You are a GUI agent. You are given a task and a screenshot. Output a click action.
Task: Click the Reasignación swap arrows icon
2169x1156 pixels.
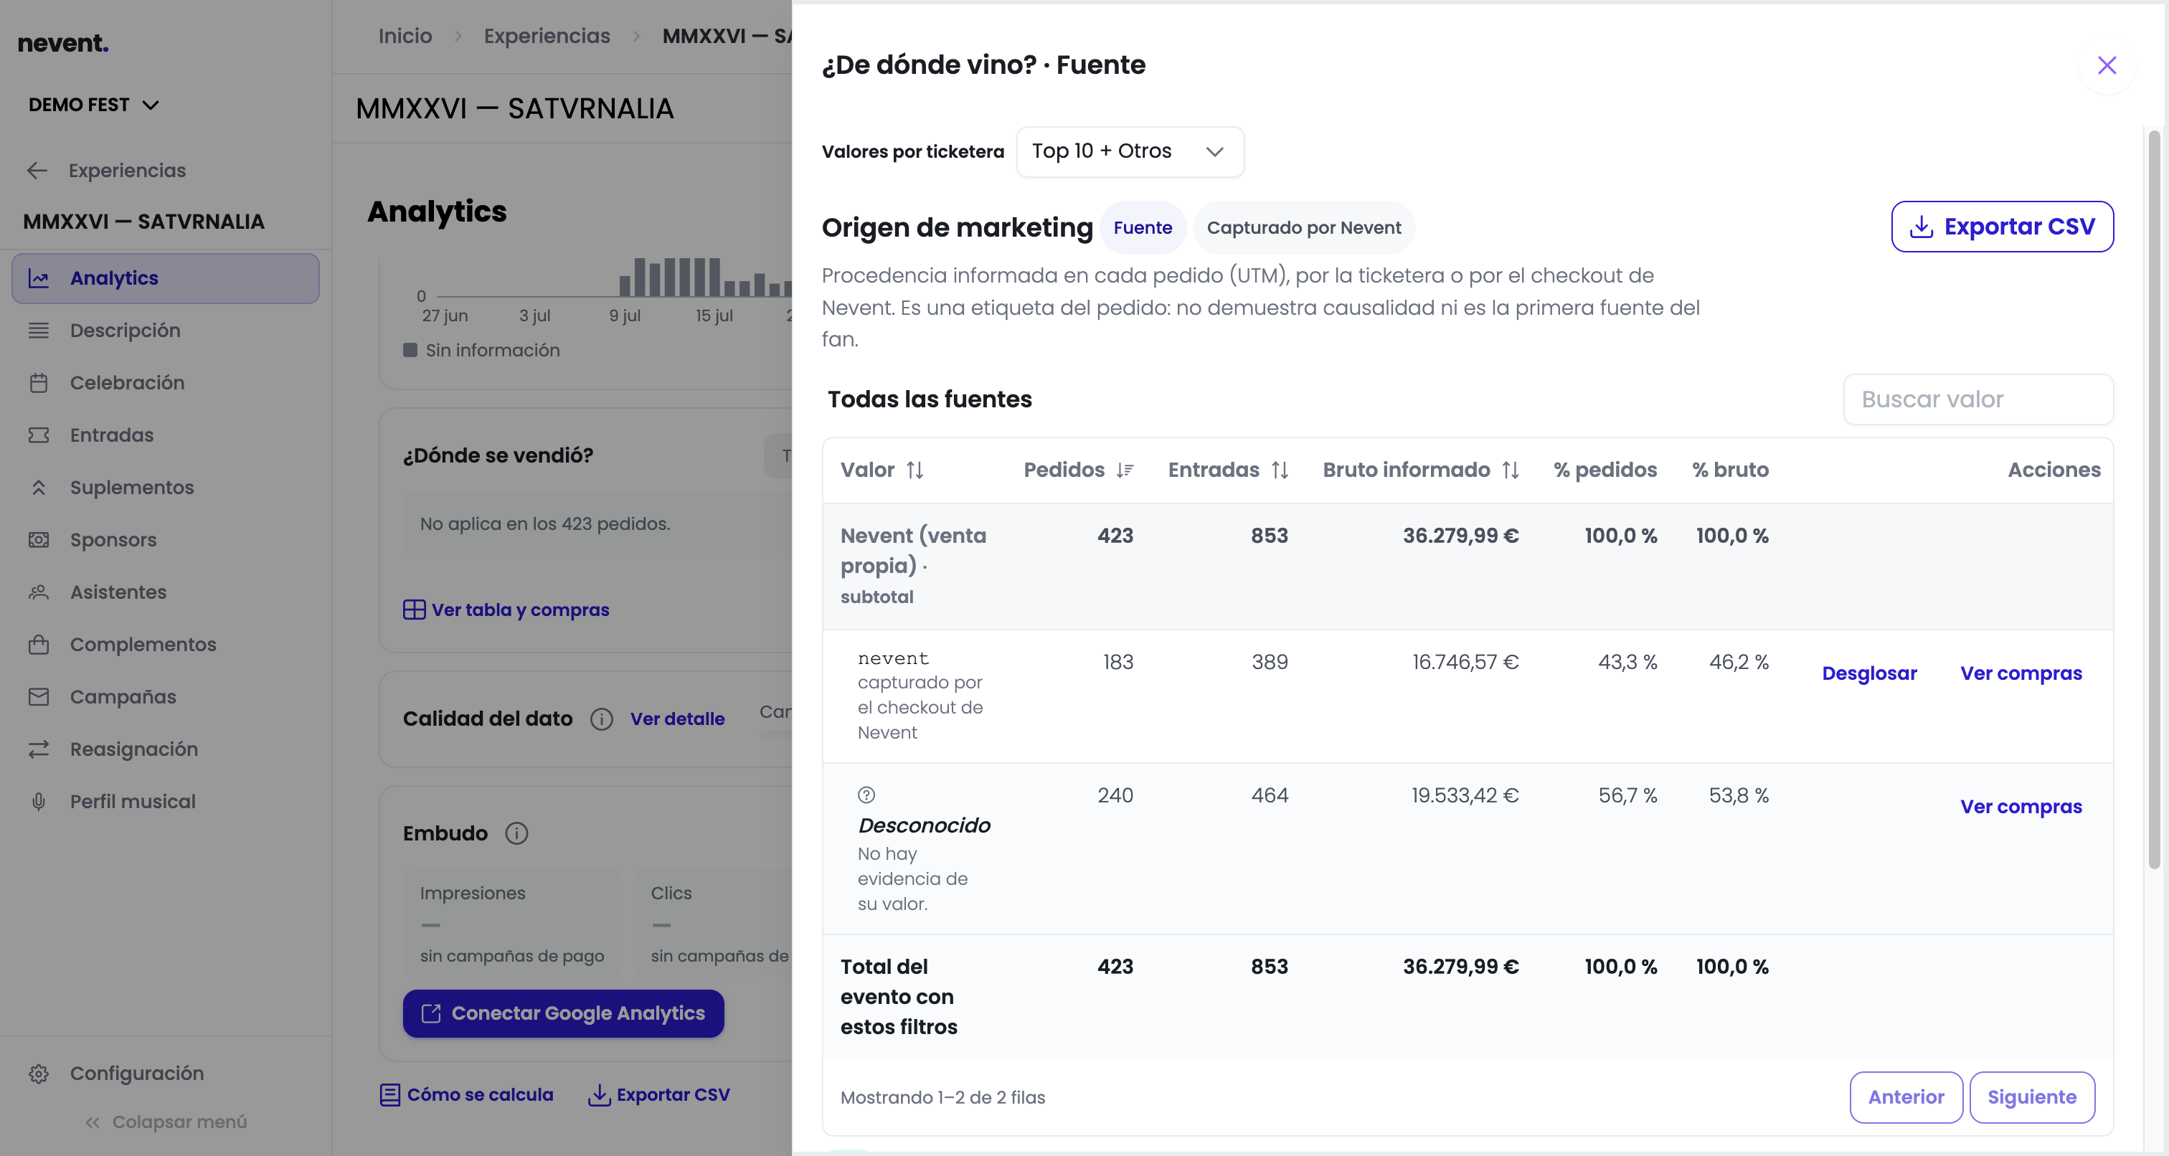click(x=39, y=749)
